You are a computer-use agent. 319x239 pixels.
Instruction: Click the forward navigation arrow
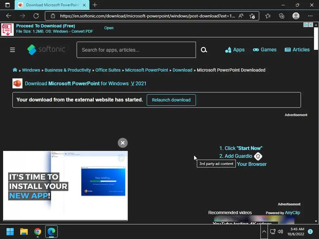pyautogui.click(x=22, y=16)
